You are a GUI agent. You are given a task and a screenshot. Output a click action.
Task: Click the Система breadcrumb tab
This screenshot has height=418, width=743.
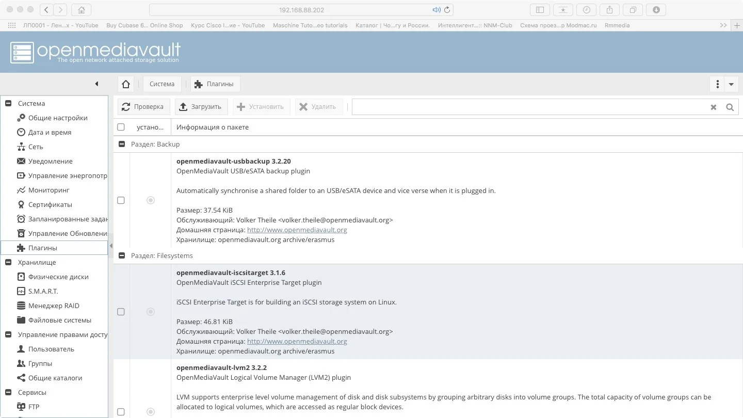(162, 84)
